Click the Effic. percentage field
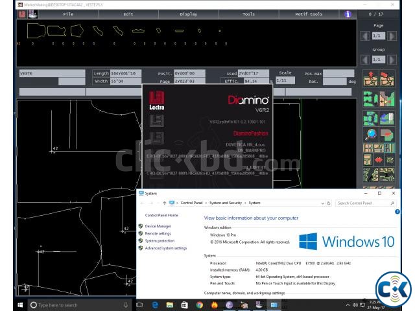 click(x=256, y=81)
